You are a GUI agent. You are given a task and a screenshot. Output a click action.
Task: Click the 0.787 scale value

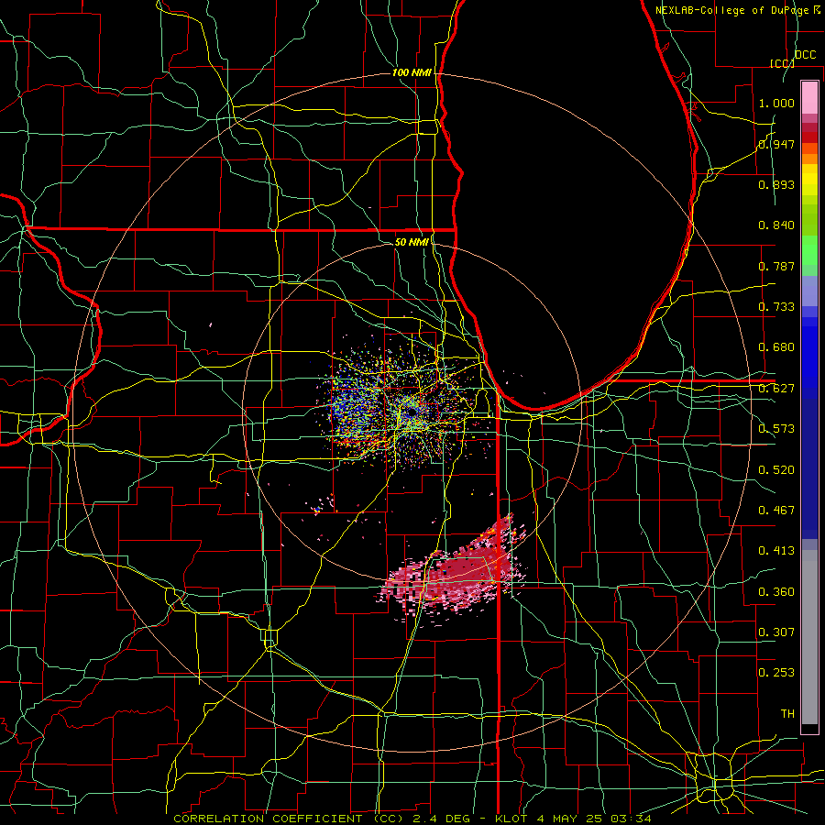[776, 266]
